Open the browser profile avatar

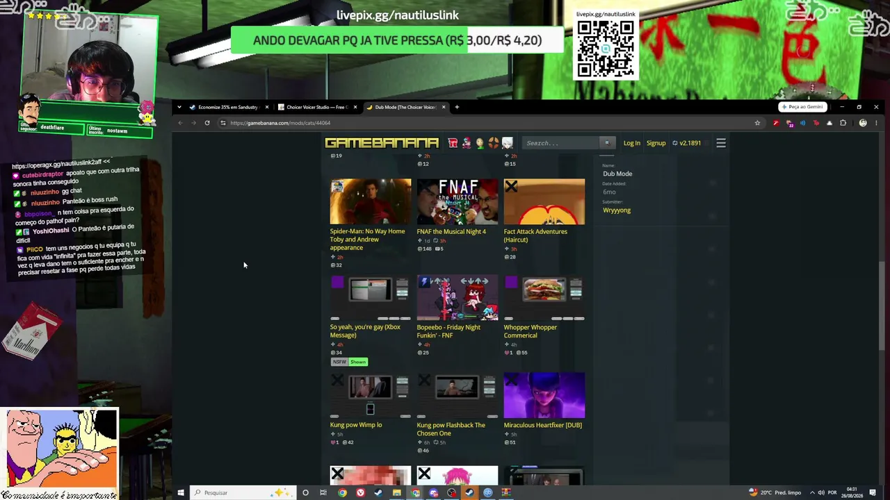point(863,123)
